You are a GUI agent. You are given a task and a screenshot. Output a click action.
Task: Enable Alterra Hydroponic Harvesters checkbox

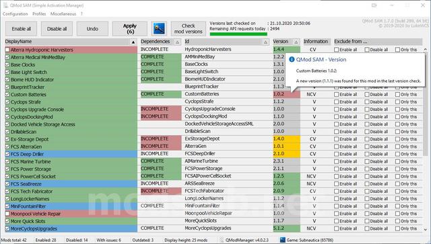click(7, 50)
